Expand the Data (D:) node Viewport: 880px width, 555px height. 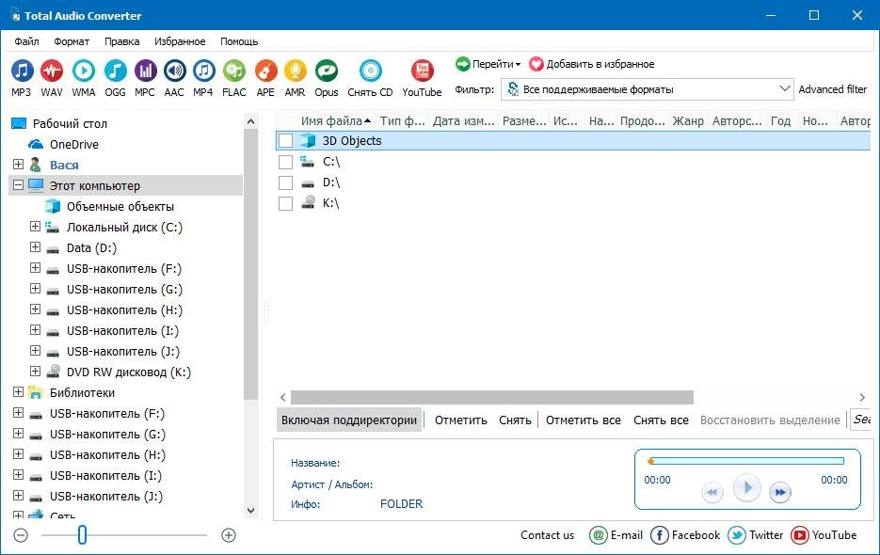pos(36,246)
